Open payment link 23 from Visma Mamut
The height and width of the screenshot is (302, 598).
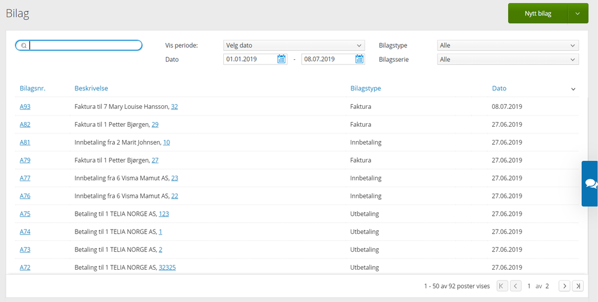(175, 178)
